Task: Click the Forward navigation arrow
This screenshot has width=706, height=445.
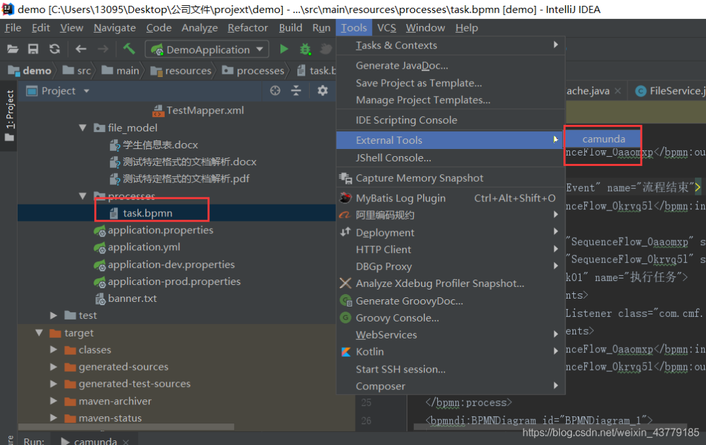Action: coord(103,49)
